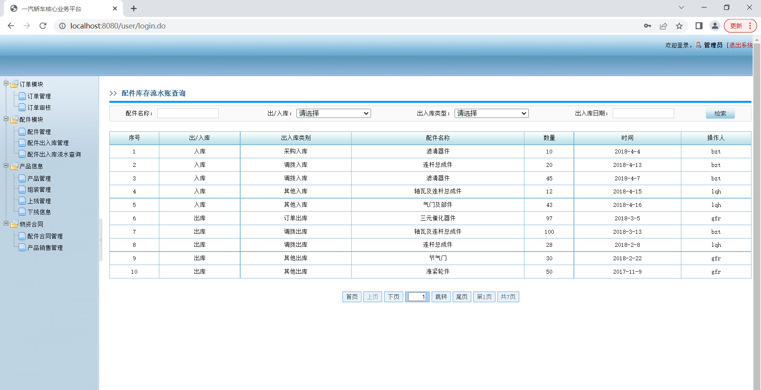
Task: Click the 管理员 user icon
Action: (698, 45)
